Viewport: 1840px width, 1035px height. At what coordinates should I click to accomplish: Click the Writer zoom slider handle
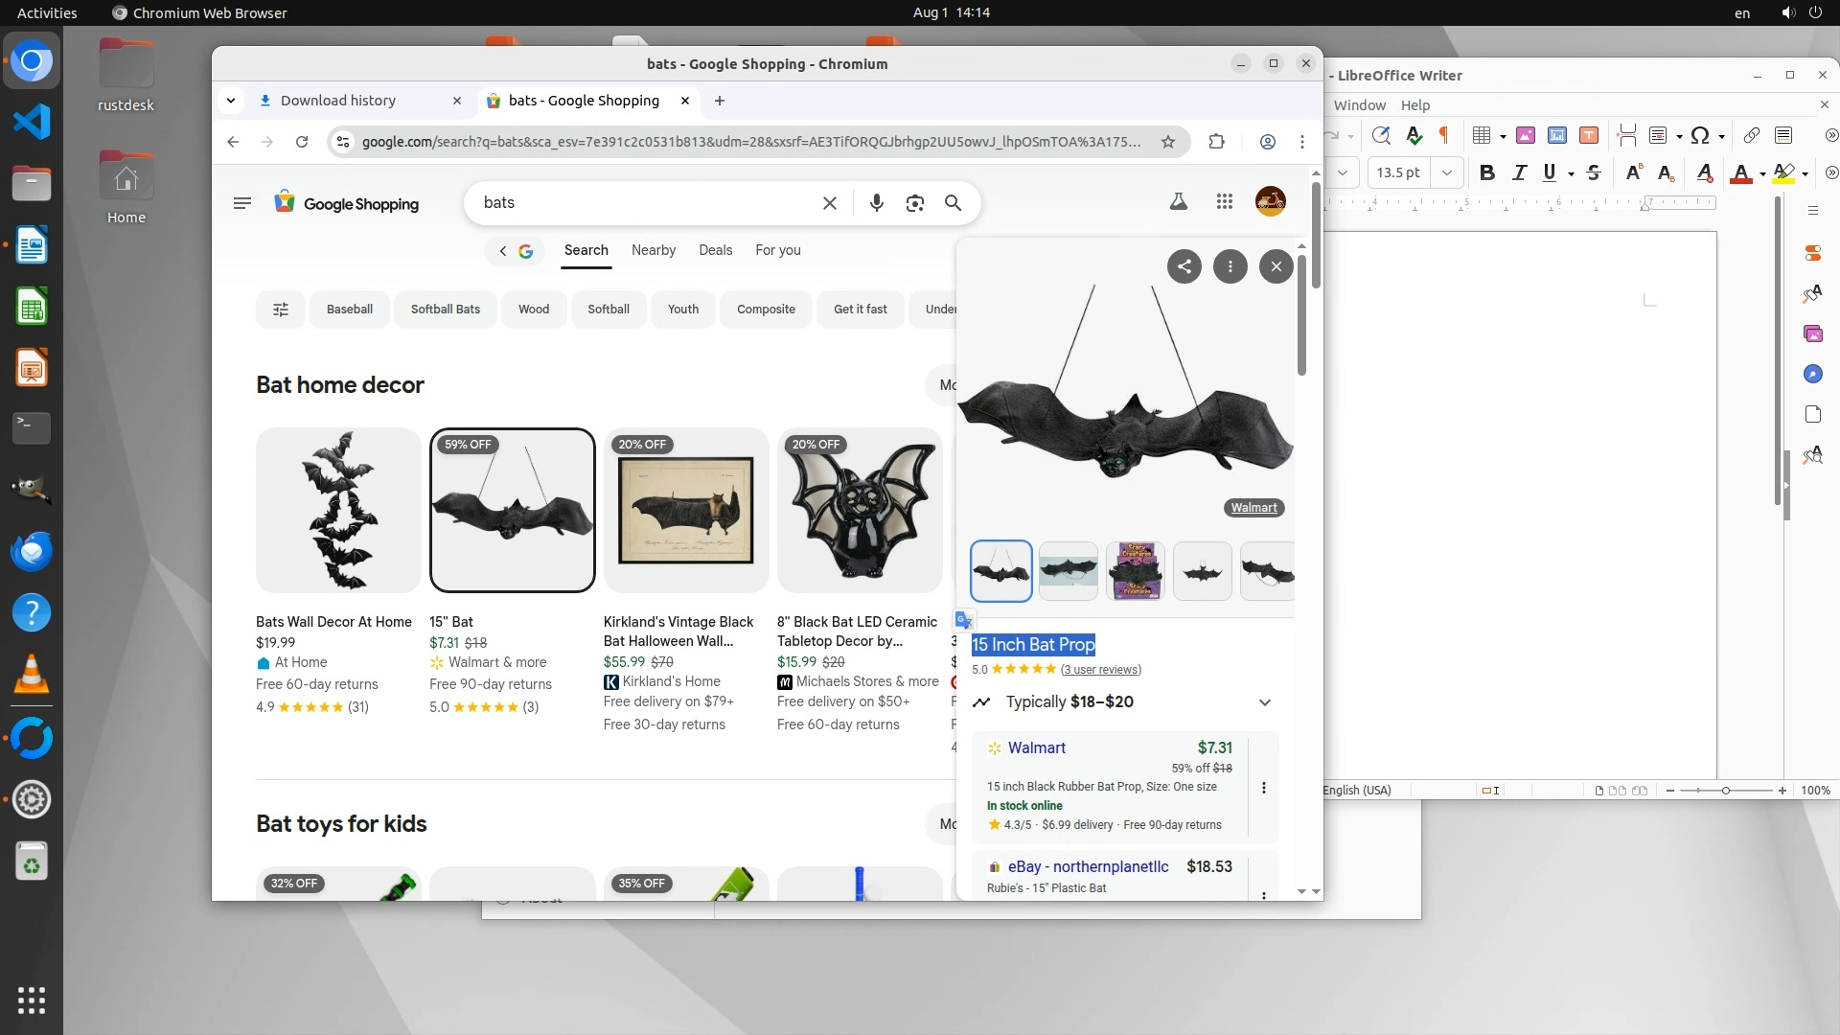pos(1725,791)
